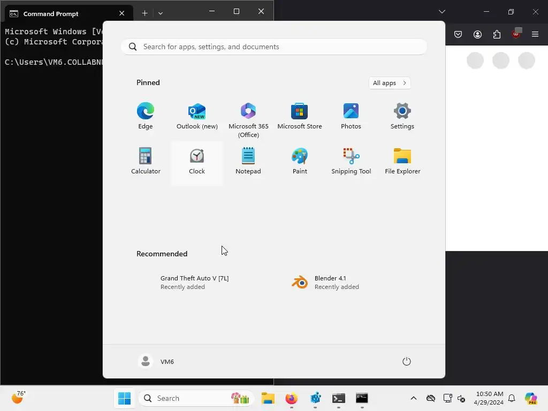Open network status tray icon
The image size is (548, 411).
coord(447,398)
